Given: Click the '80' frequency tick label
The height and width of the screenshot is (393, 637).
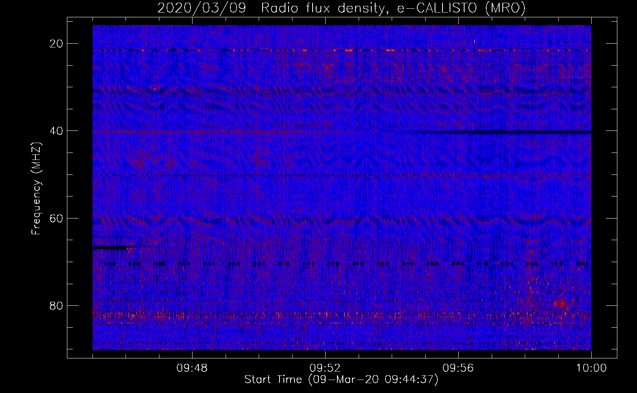Looking at the screenshot, I should click(56, 305).
